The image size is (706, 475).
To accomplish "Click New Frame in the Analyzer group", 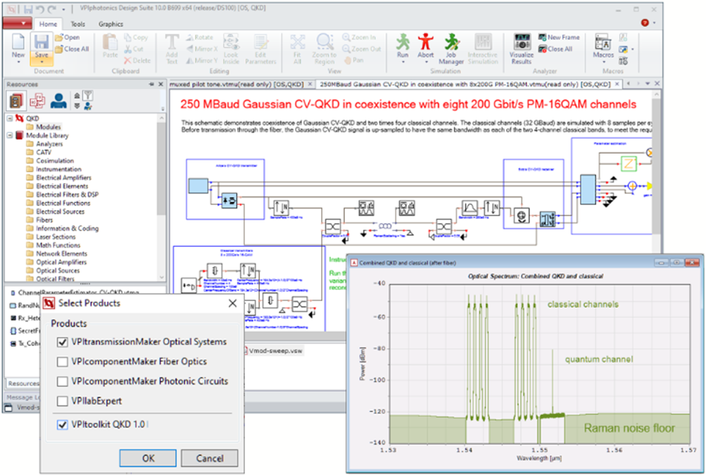I will 559,37.
